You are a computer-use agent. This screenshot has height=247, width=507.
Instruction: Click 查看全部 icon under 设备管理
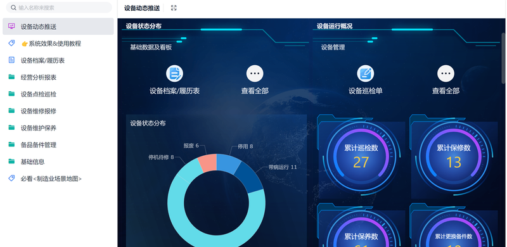446,73
